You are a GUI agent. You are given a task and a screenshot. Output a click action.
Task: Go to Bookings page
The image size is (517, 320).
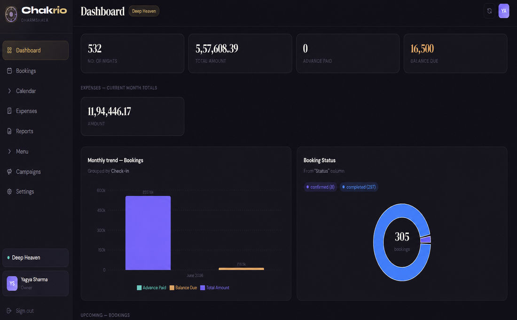pyautogui.click(x=35, y=71)
